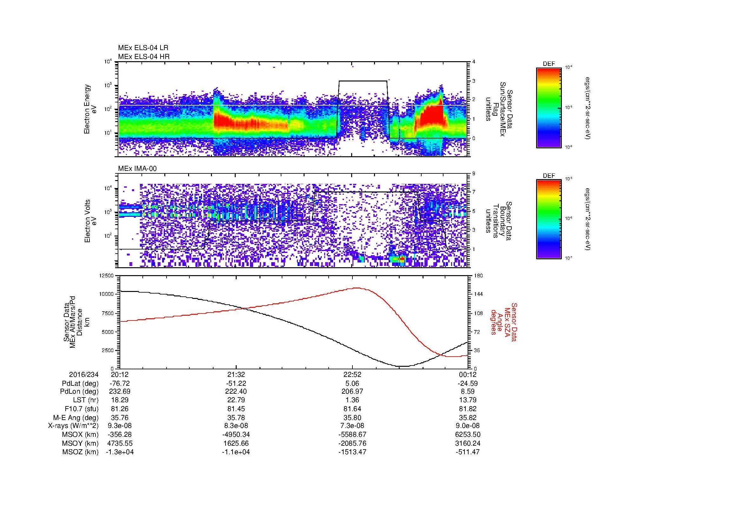Click the MSOY value '-2085.76'

point(352,443)
